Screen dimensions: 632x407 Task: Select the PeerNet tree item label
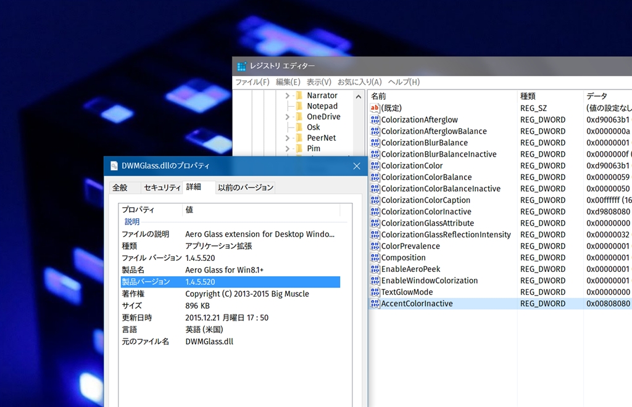click(321, 138)
